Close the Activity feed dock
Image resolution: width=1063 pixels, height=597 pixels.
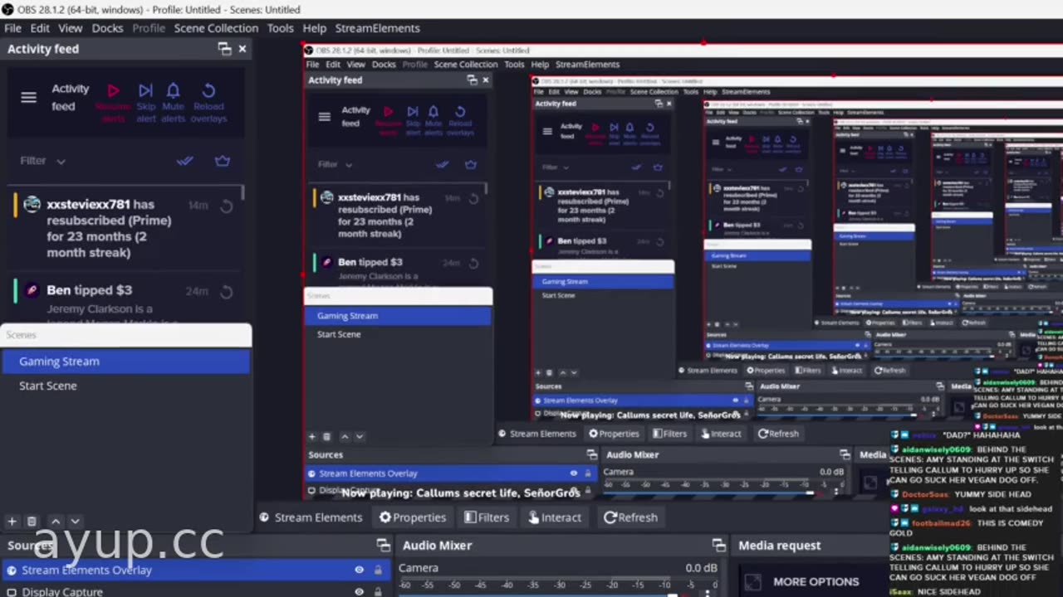pos(242,49)
